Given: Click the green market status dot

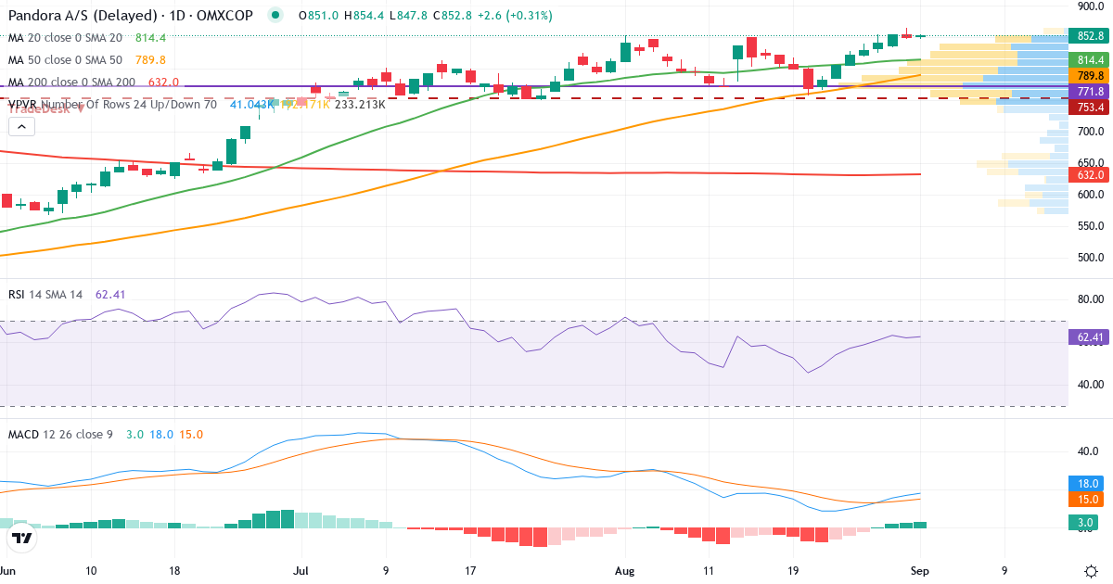Looking at the screenshot, I should [275, 15].
